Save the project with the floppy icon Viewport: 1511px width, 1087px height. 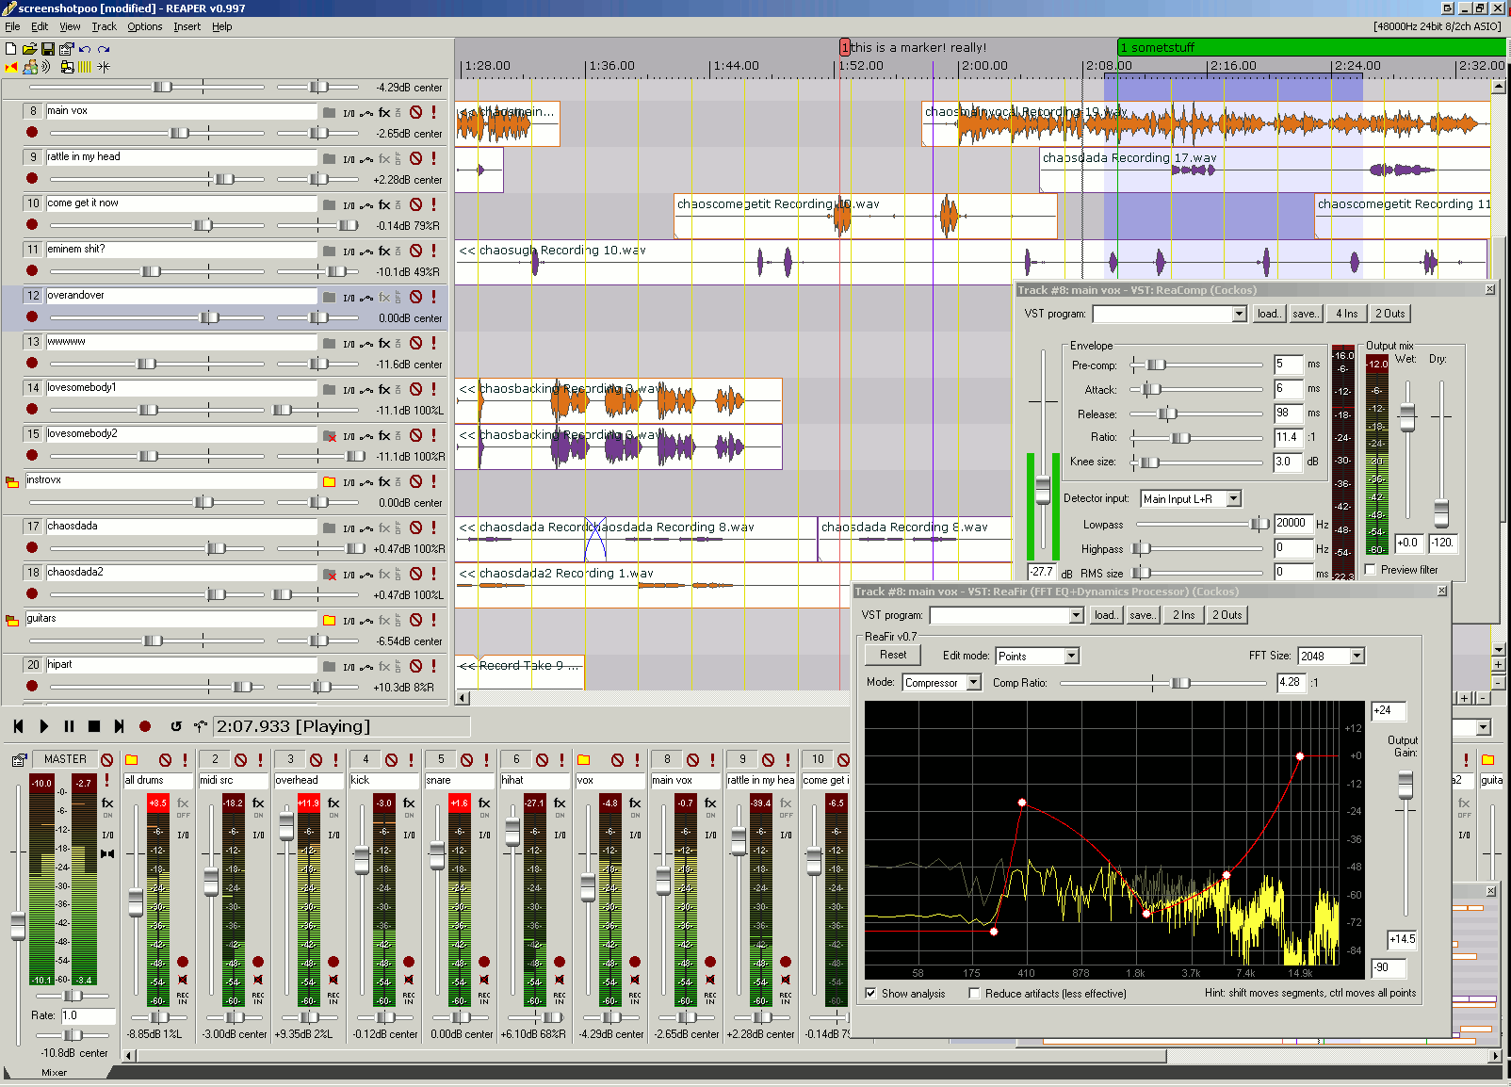47,49
